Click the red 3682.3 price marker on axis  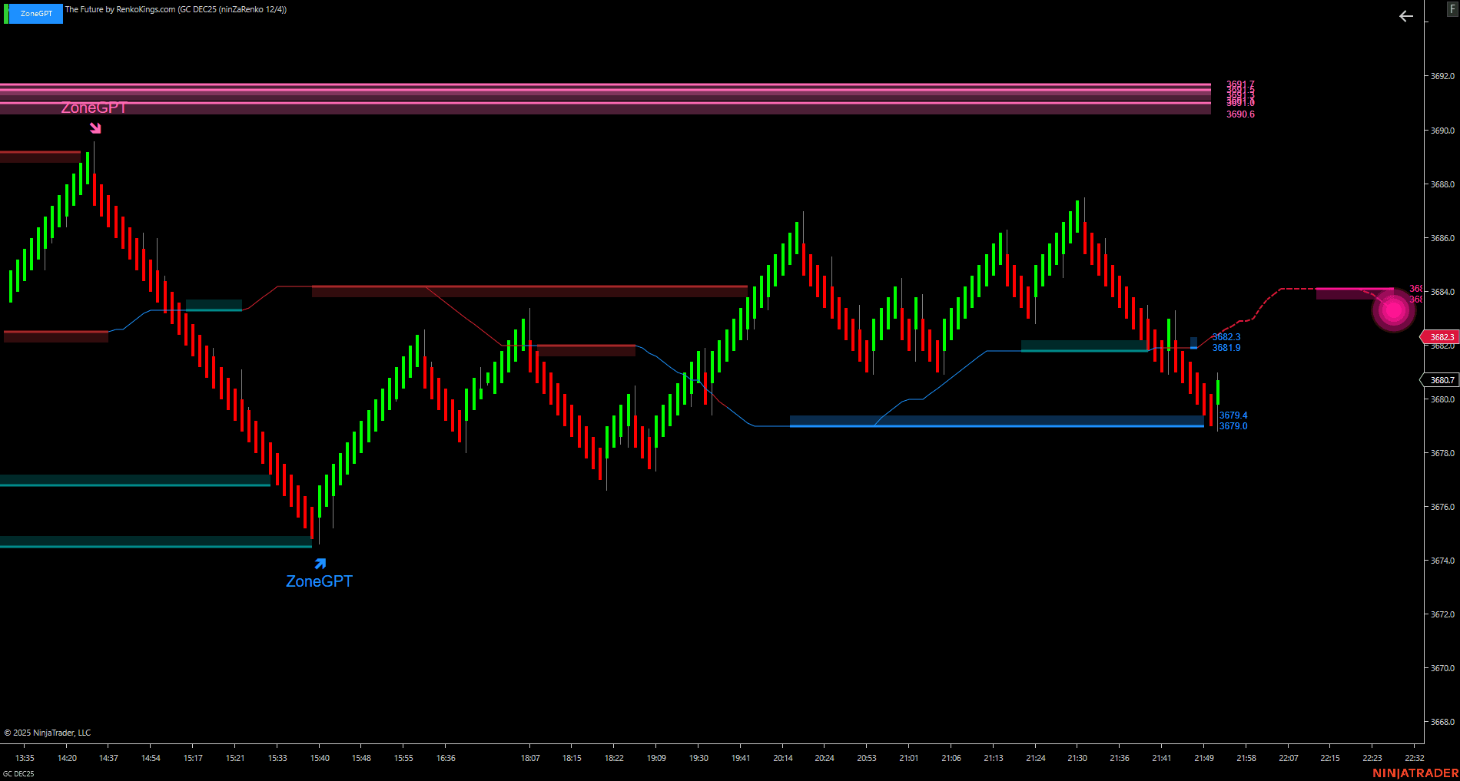pyautogui.click(x=1440, y=337)
